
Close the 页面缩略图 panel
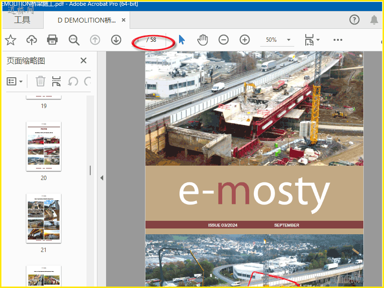pyautogui.click(x=84, y=60)
